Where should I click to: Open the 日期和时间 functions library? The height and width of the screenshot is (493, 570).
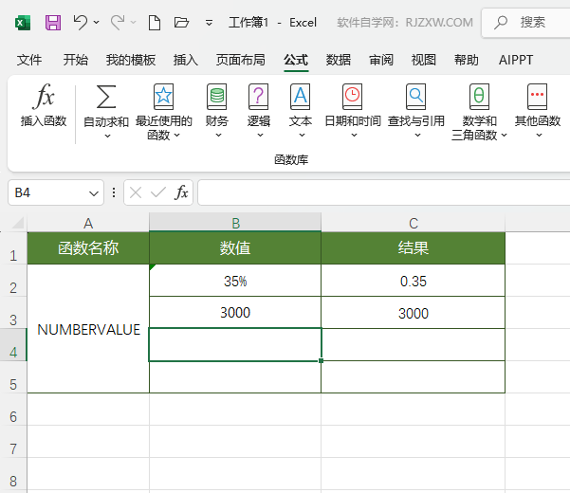tap(352, 111)
